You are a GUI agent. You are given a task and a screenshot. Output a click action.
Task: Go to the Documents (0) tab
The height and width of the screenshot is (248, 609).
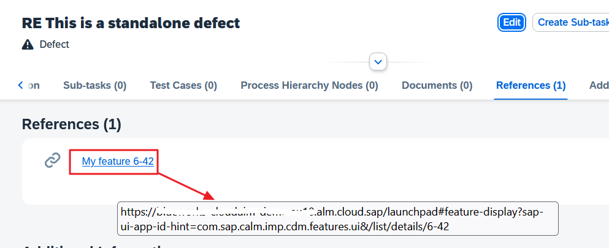(x=437, y=86)
